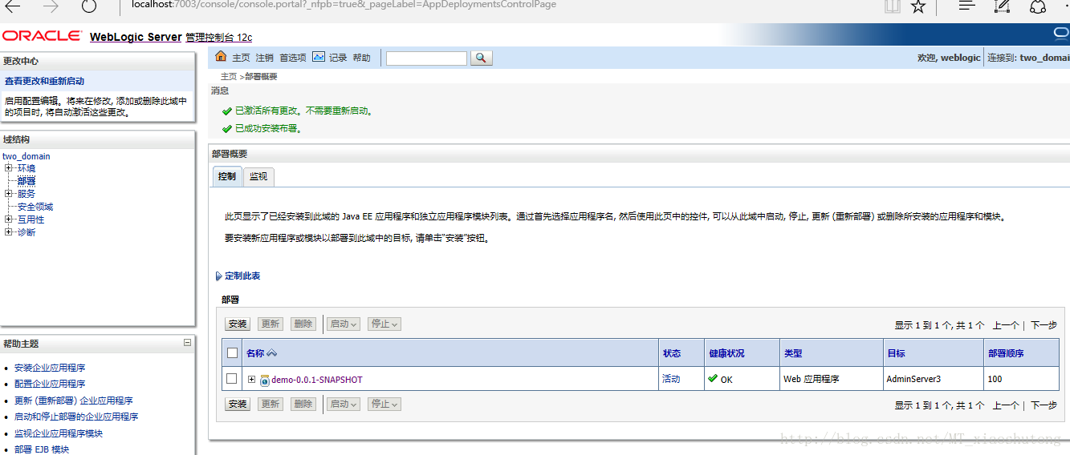This screenshot has width=1070, height=455.
Task: Add page to favorites with star icon
Action: point(918,6)
